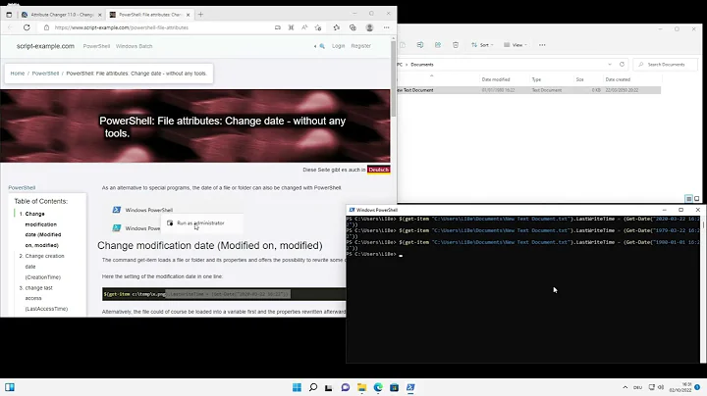
Task: Select the New Text Document file row
Action: (529, 90)
